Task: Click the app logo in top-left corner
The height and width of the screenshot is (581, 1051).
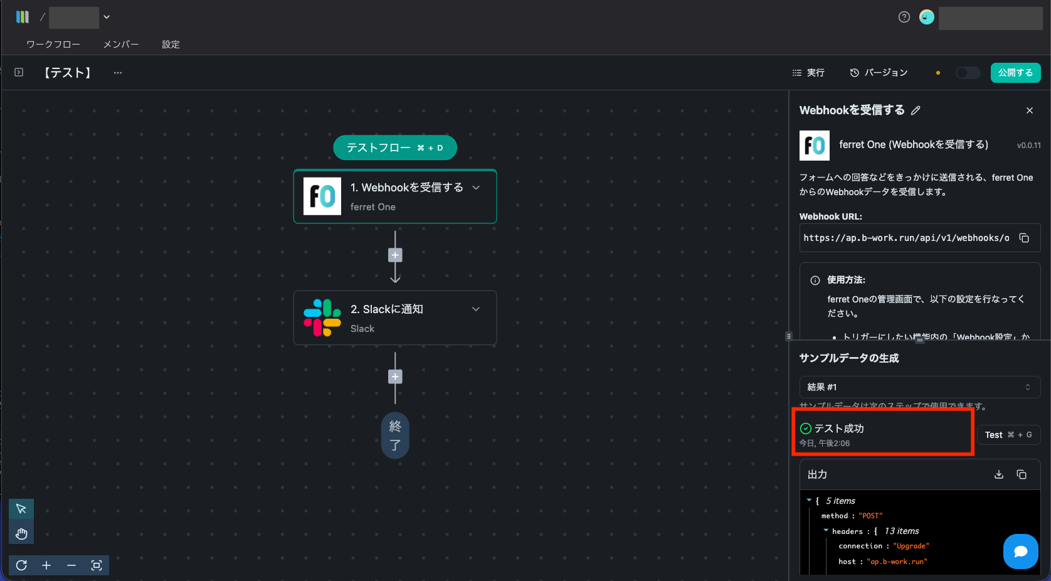Action: 23,17
